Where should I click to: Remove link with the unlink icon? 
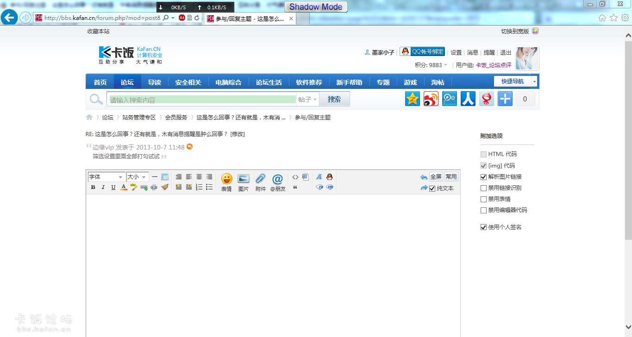pyautogui.click(x=154, y=187)
